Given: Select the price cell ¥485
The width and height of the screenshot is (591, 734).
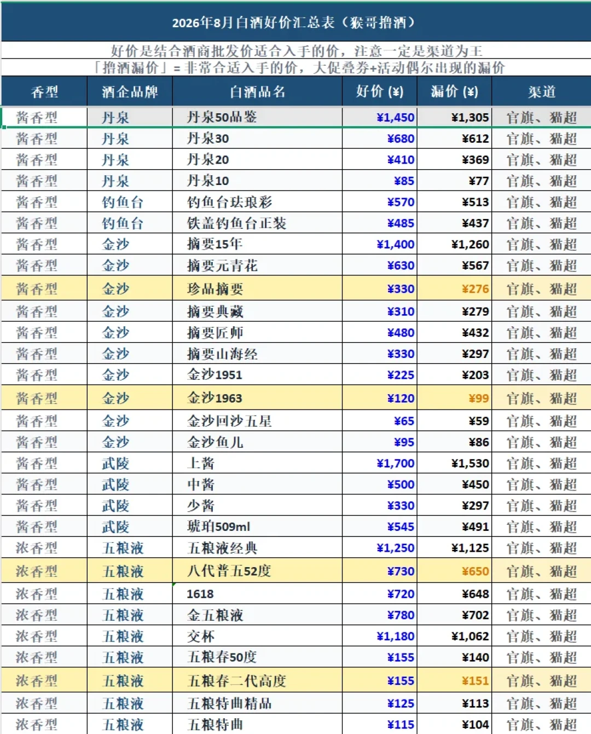Looking at the screenshot, I should 379,223.
